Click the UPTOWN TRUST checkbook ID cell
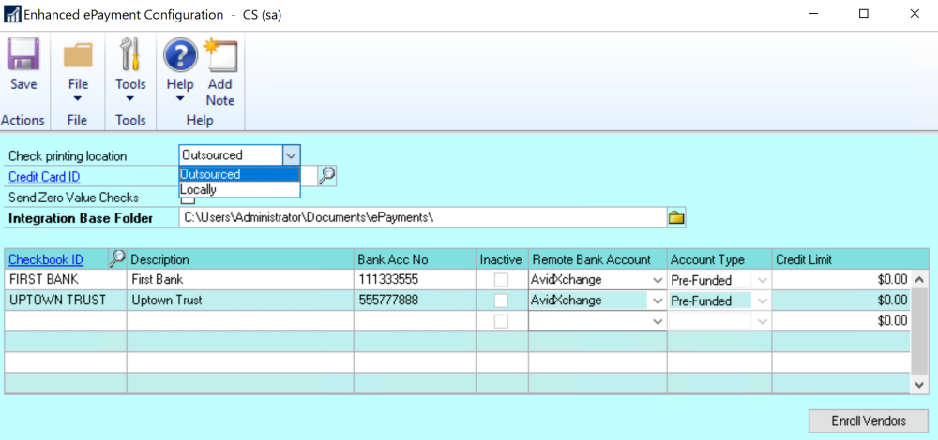The width and height of the screenshot is (938, 440). (66, 301)
